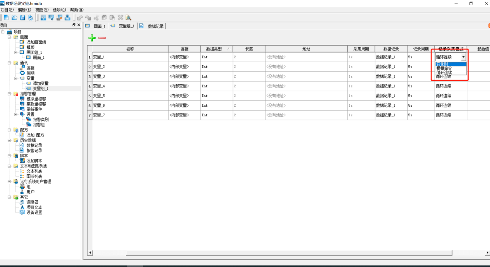Click the Paste clipboard icon

point(112,17)
